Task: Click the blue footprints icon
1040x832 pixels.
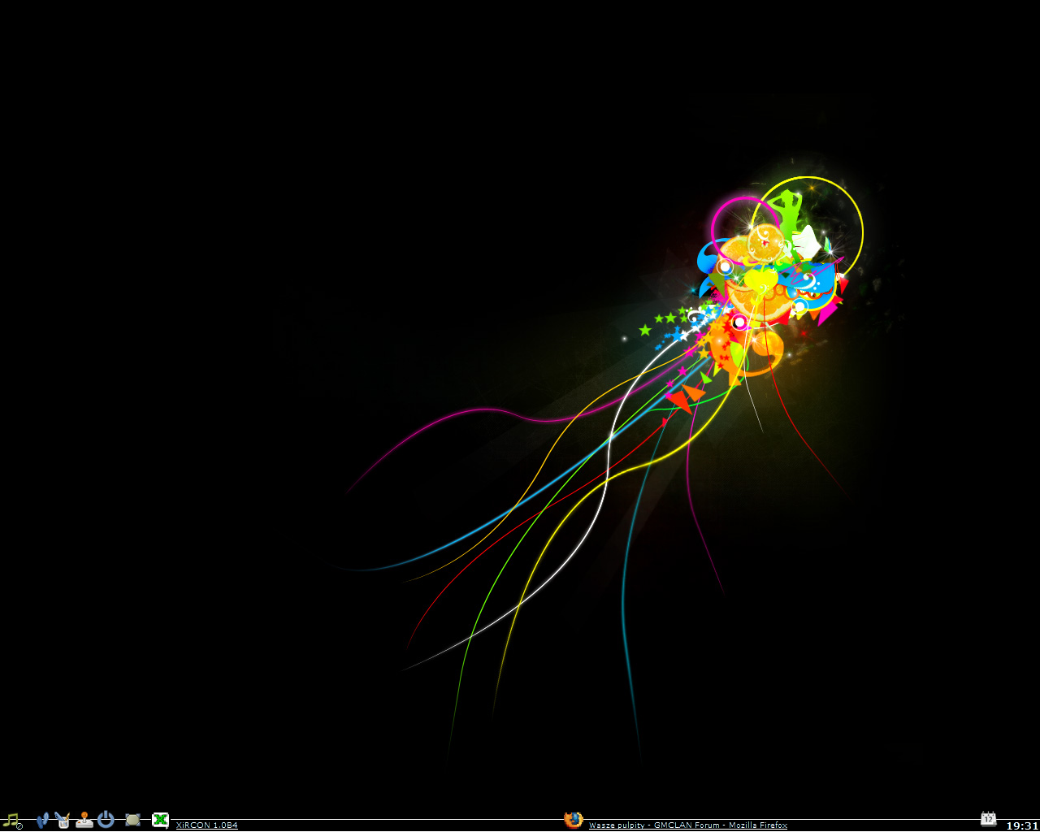Action: click(x=42, y=821)
